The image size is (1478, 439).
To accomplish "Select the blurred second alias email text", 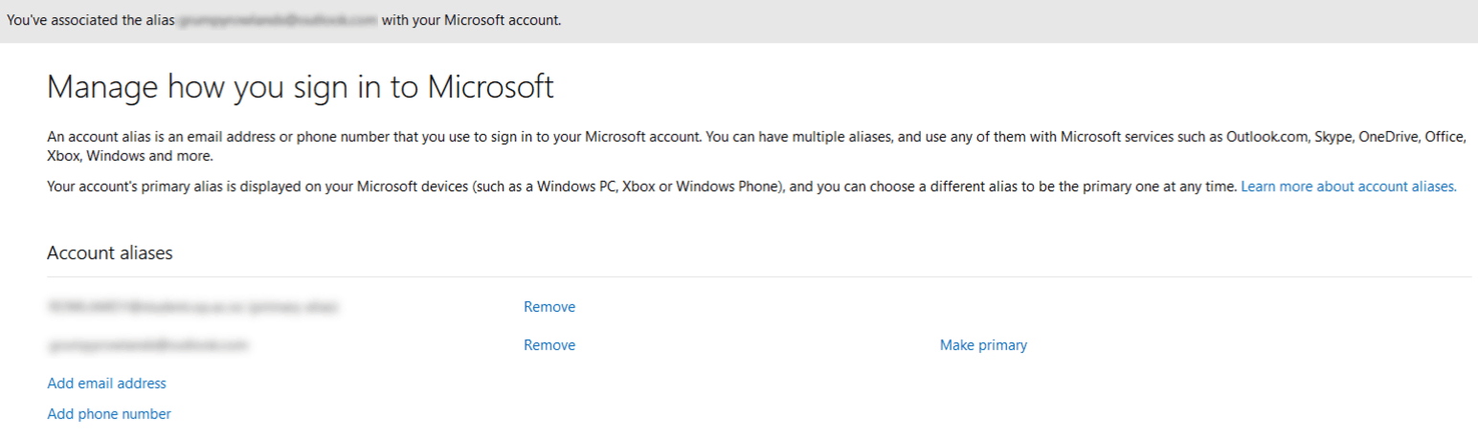I will (x=148, y=345).
